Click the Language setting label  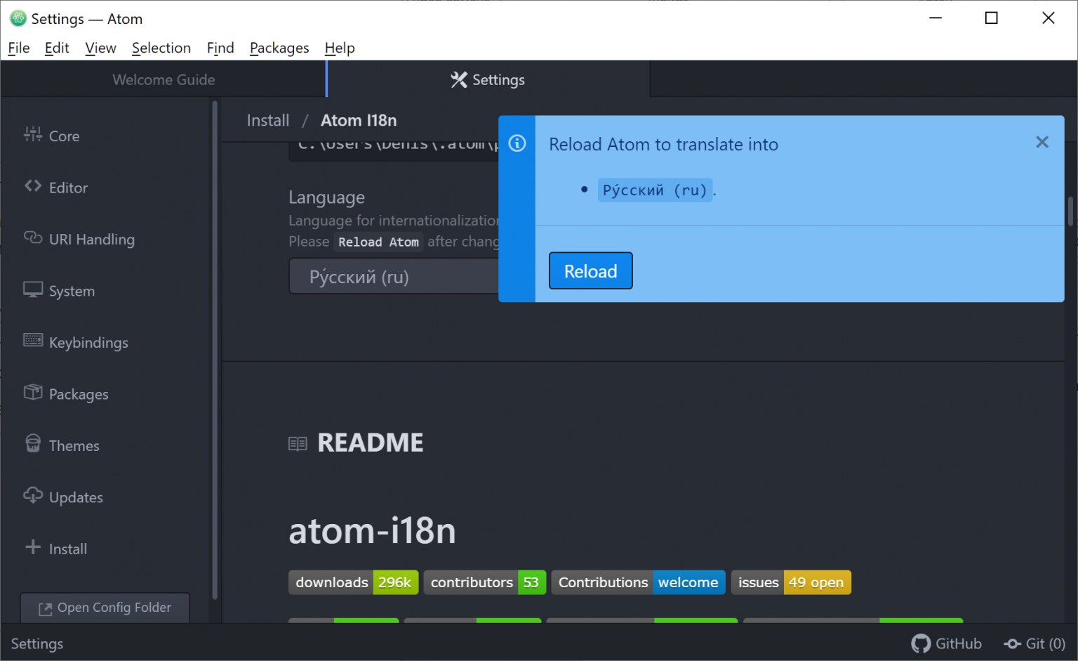[326, 197]
